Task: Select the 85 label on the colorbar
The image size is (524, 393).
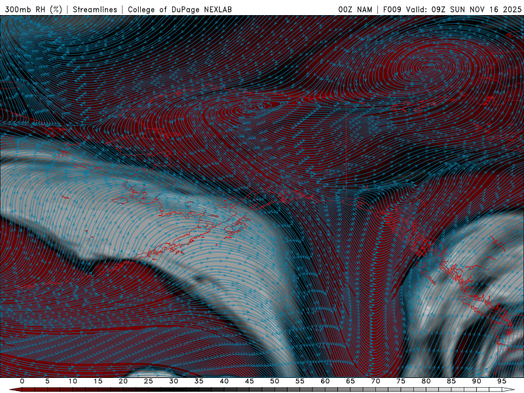Action: [451, 381]
